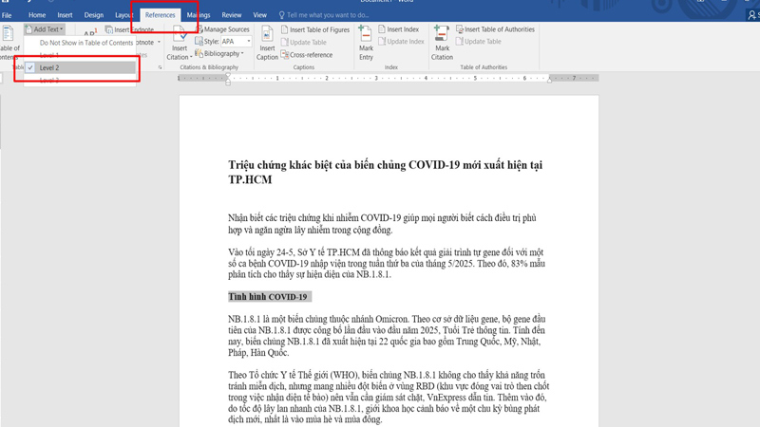Open the Table of Contents gallery icon
Screen dimensions: 760x427
pos(8,34)
